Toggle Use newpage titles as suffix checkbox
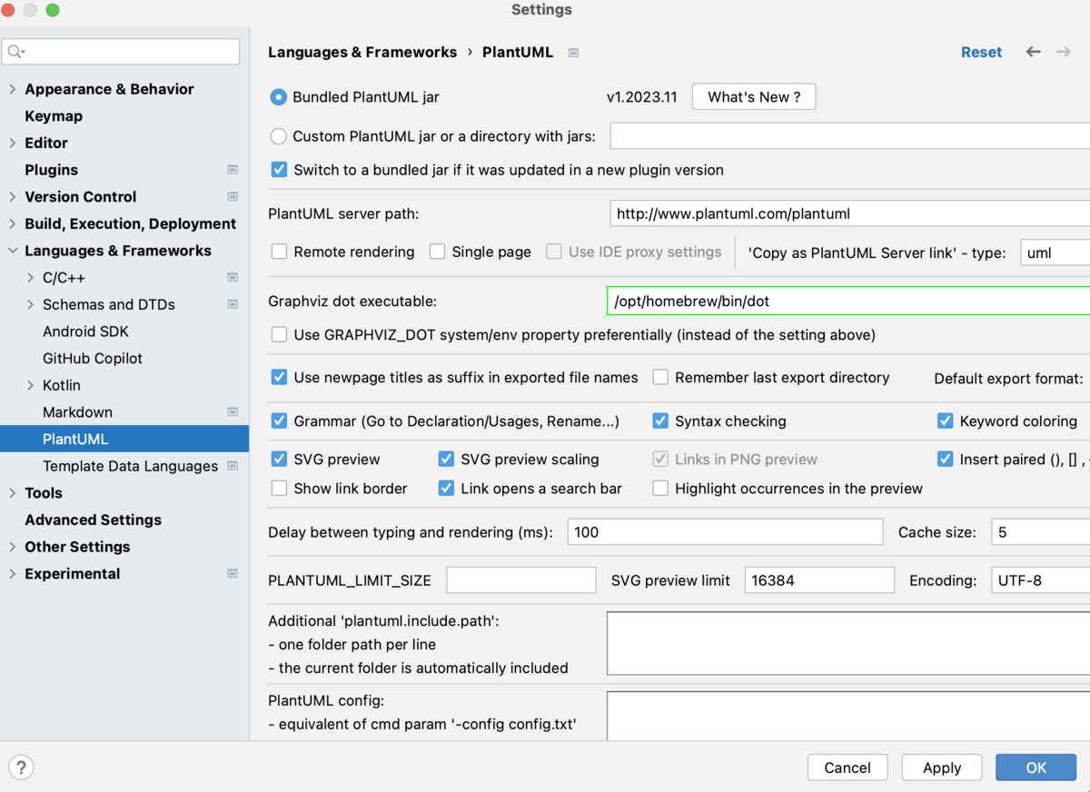This screenshot has height=792, width=1090. (280, 377)
